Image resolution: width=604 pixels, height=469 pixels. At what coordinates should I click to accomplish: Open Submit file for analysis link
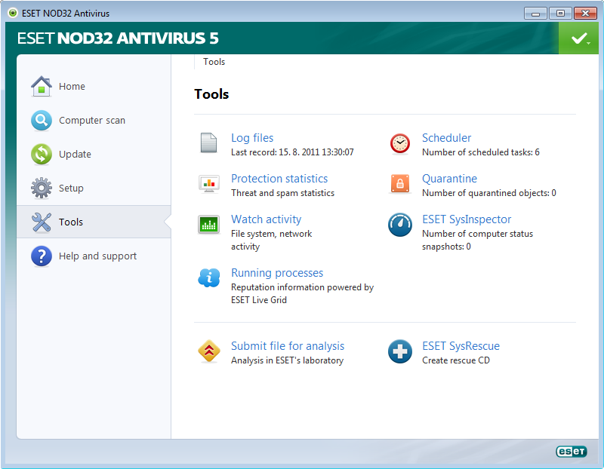point(288,346)
